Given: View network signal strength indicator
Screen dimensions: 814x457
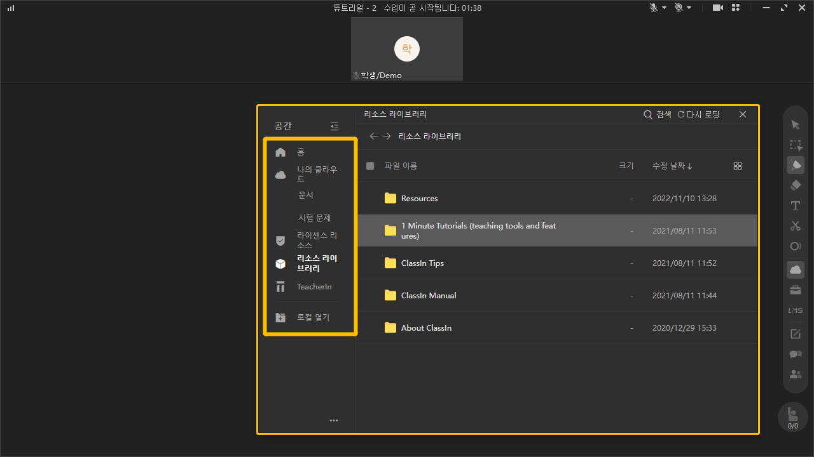Looking at the screenshot, I should click(x=11, y=8).
